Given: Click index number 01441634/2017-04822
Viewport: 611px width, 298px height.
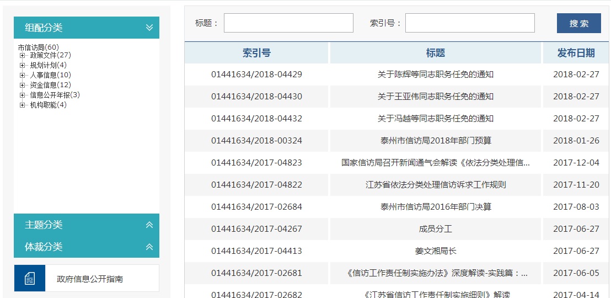Looking at the screenshot, I should [257, 184].
